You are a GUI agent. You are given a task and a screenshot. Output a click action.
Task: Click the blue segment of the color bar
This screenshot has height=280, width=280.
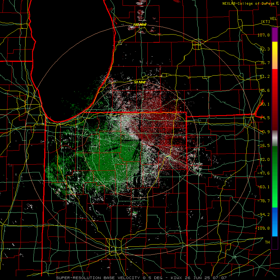[x=275, y=222]
